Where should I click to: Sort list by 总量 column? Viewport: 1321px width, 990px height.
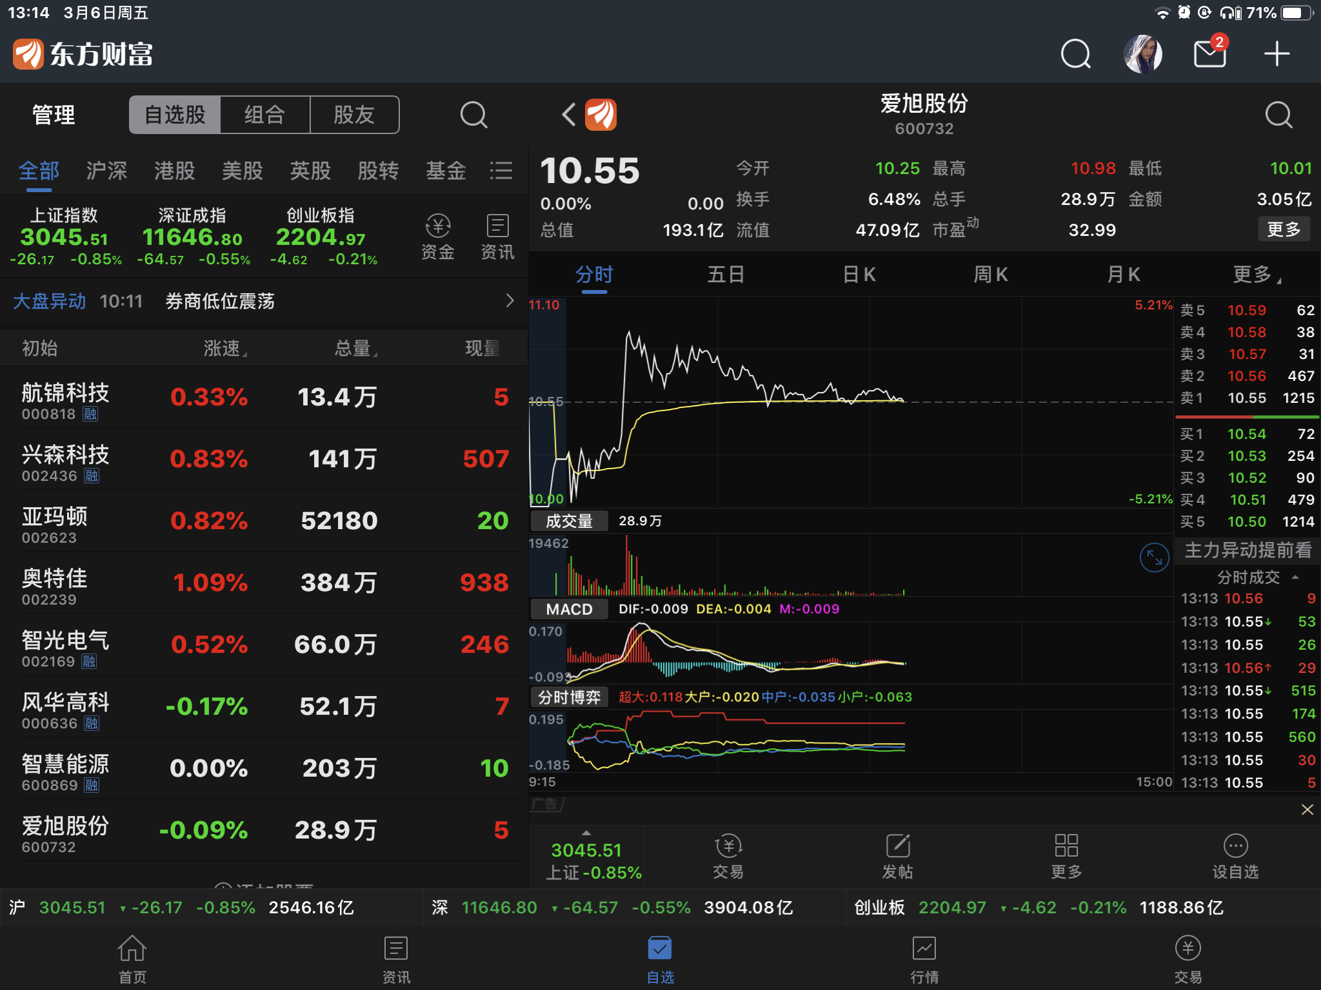tap(355, 348)
